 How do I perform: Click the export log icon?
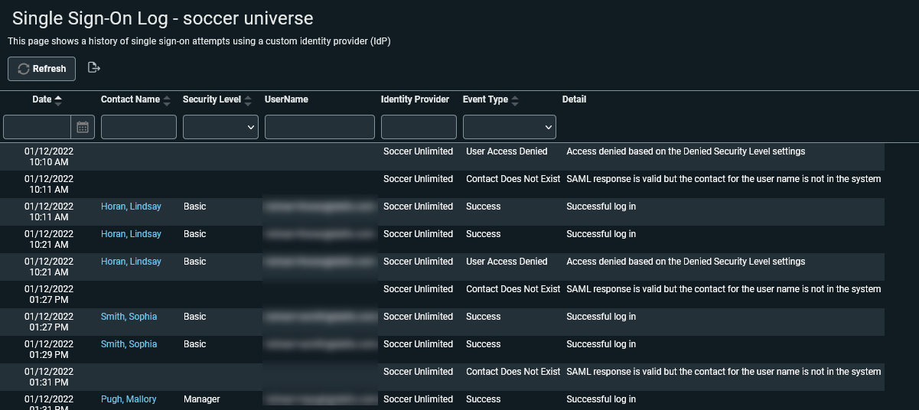click(x=94, y=68)
